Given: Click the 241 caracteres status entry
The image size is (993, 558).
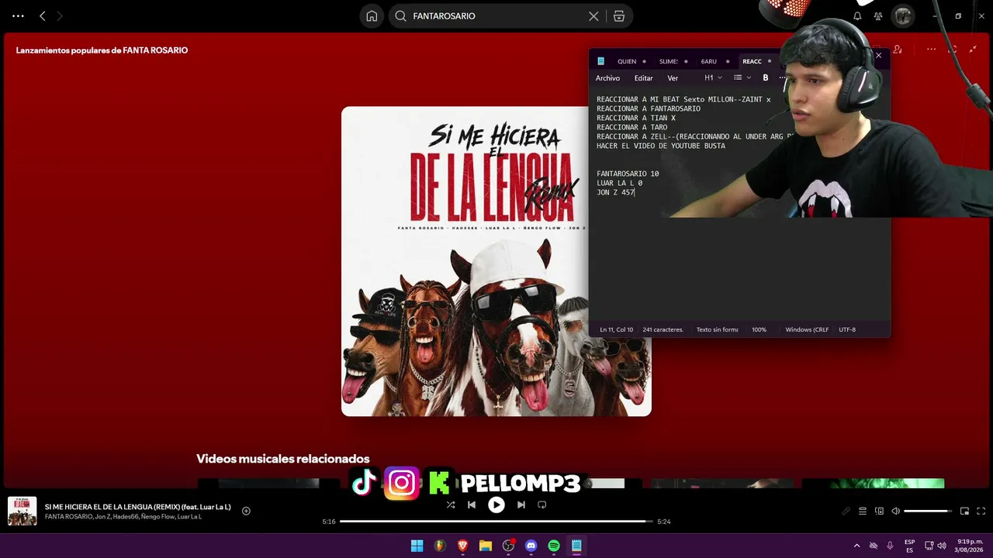Looking at the screenshot, I should 663,329.
